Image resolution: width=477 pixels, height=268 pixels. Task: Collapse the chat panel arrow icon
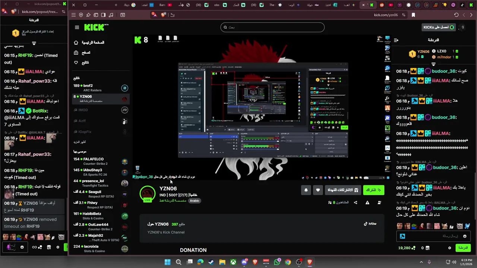[x=396, y=40]
